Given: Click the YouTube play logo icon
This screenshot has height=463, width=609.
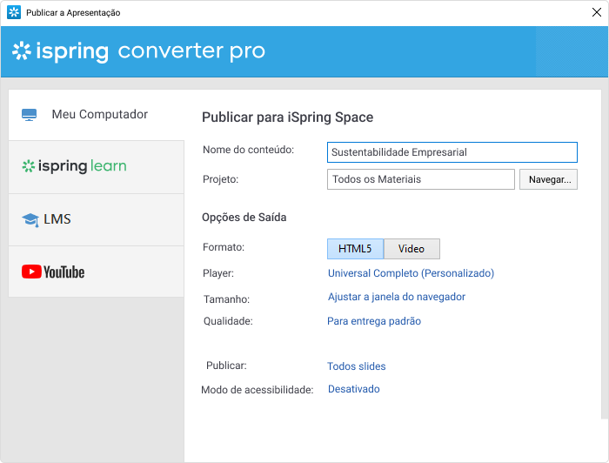Looking at the screenshot, I should 31,272.
